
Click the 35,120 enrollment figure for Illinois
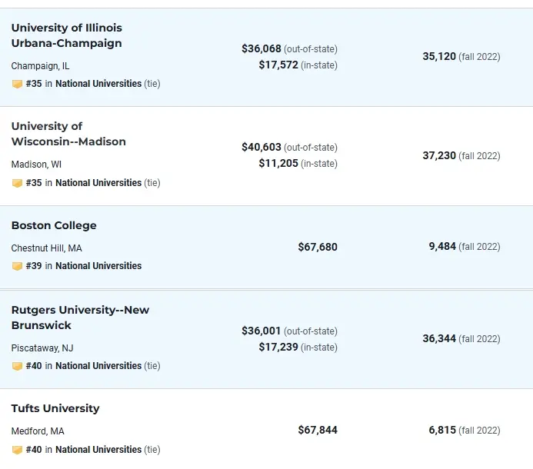point(439,57)
